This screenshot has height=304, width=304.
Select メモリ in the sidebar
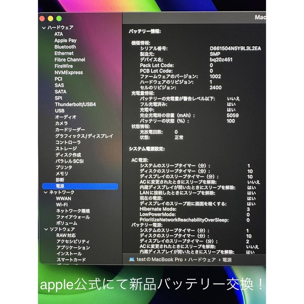pyautogui.click(x=62, y=173)
